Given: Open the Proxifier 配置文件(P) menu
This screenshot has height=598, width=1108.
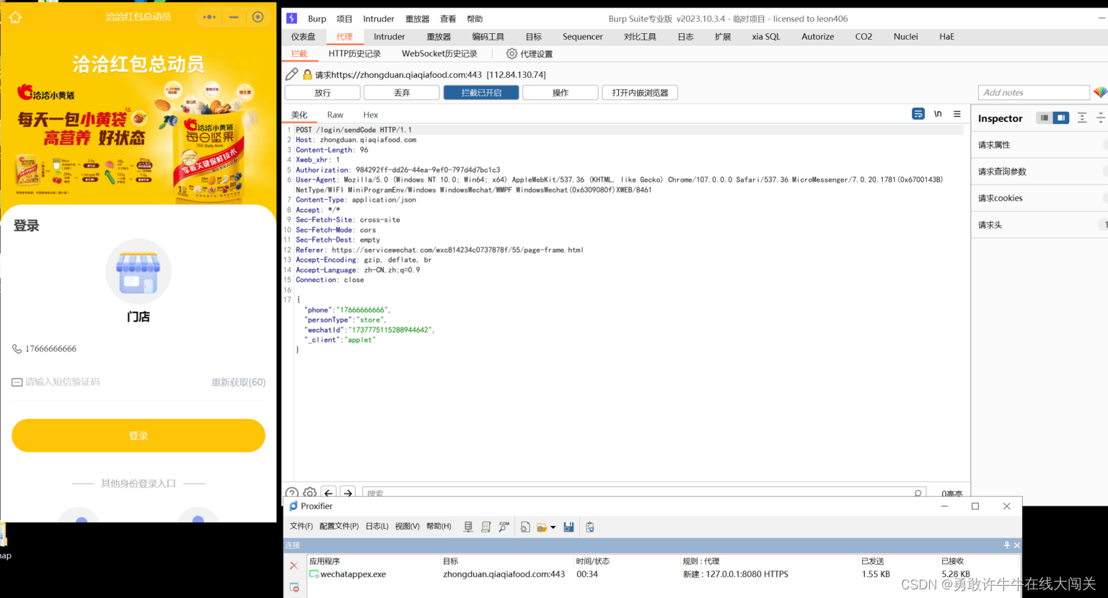Looking at the screenshot, I should (x=339, y=527).
